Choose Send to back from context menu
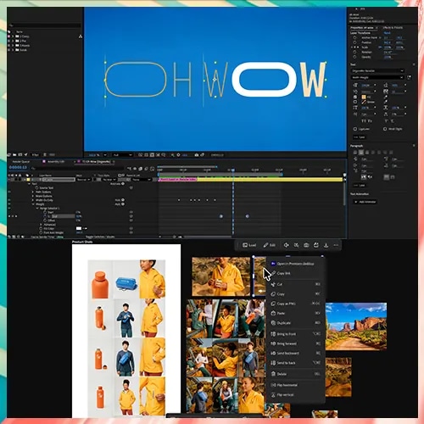Viewport: 424px width, 424px height. (296, 363)
